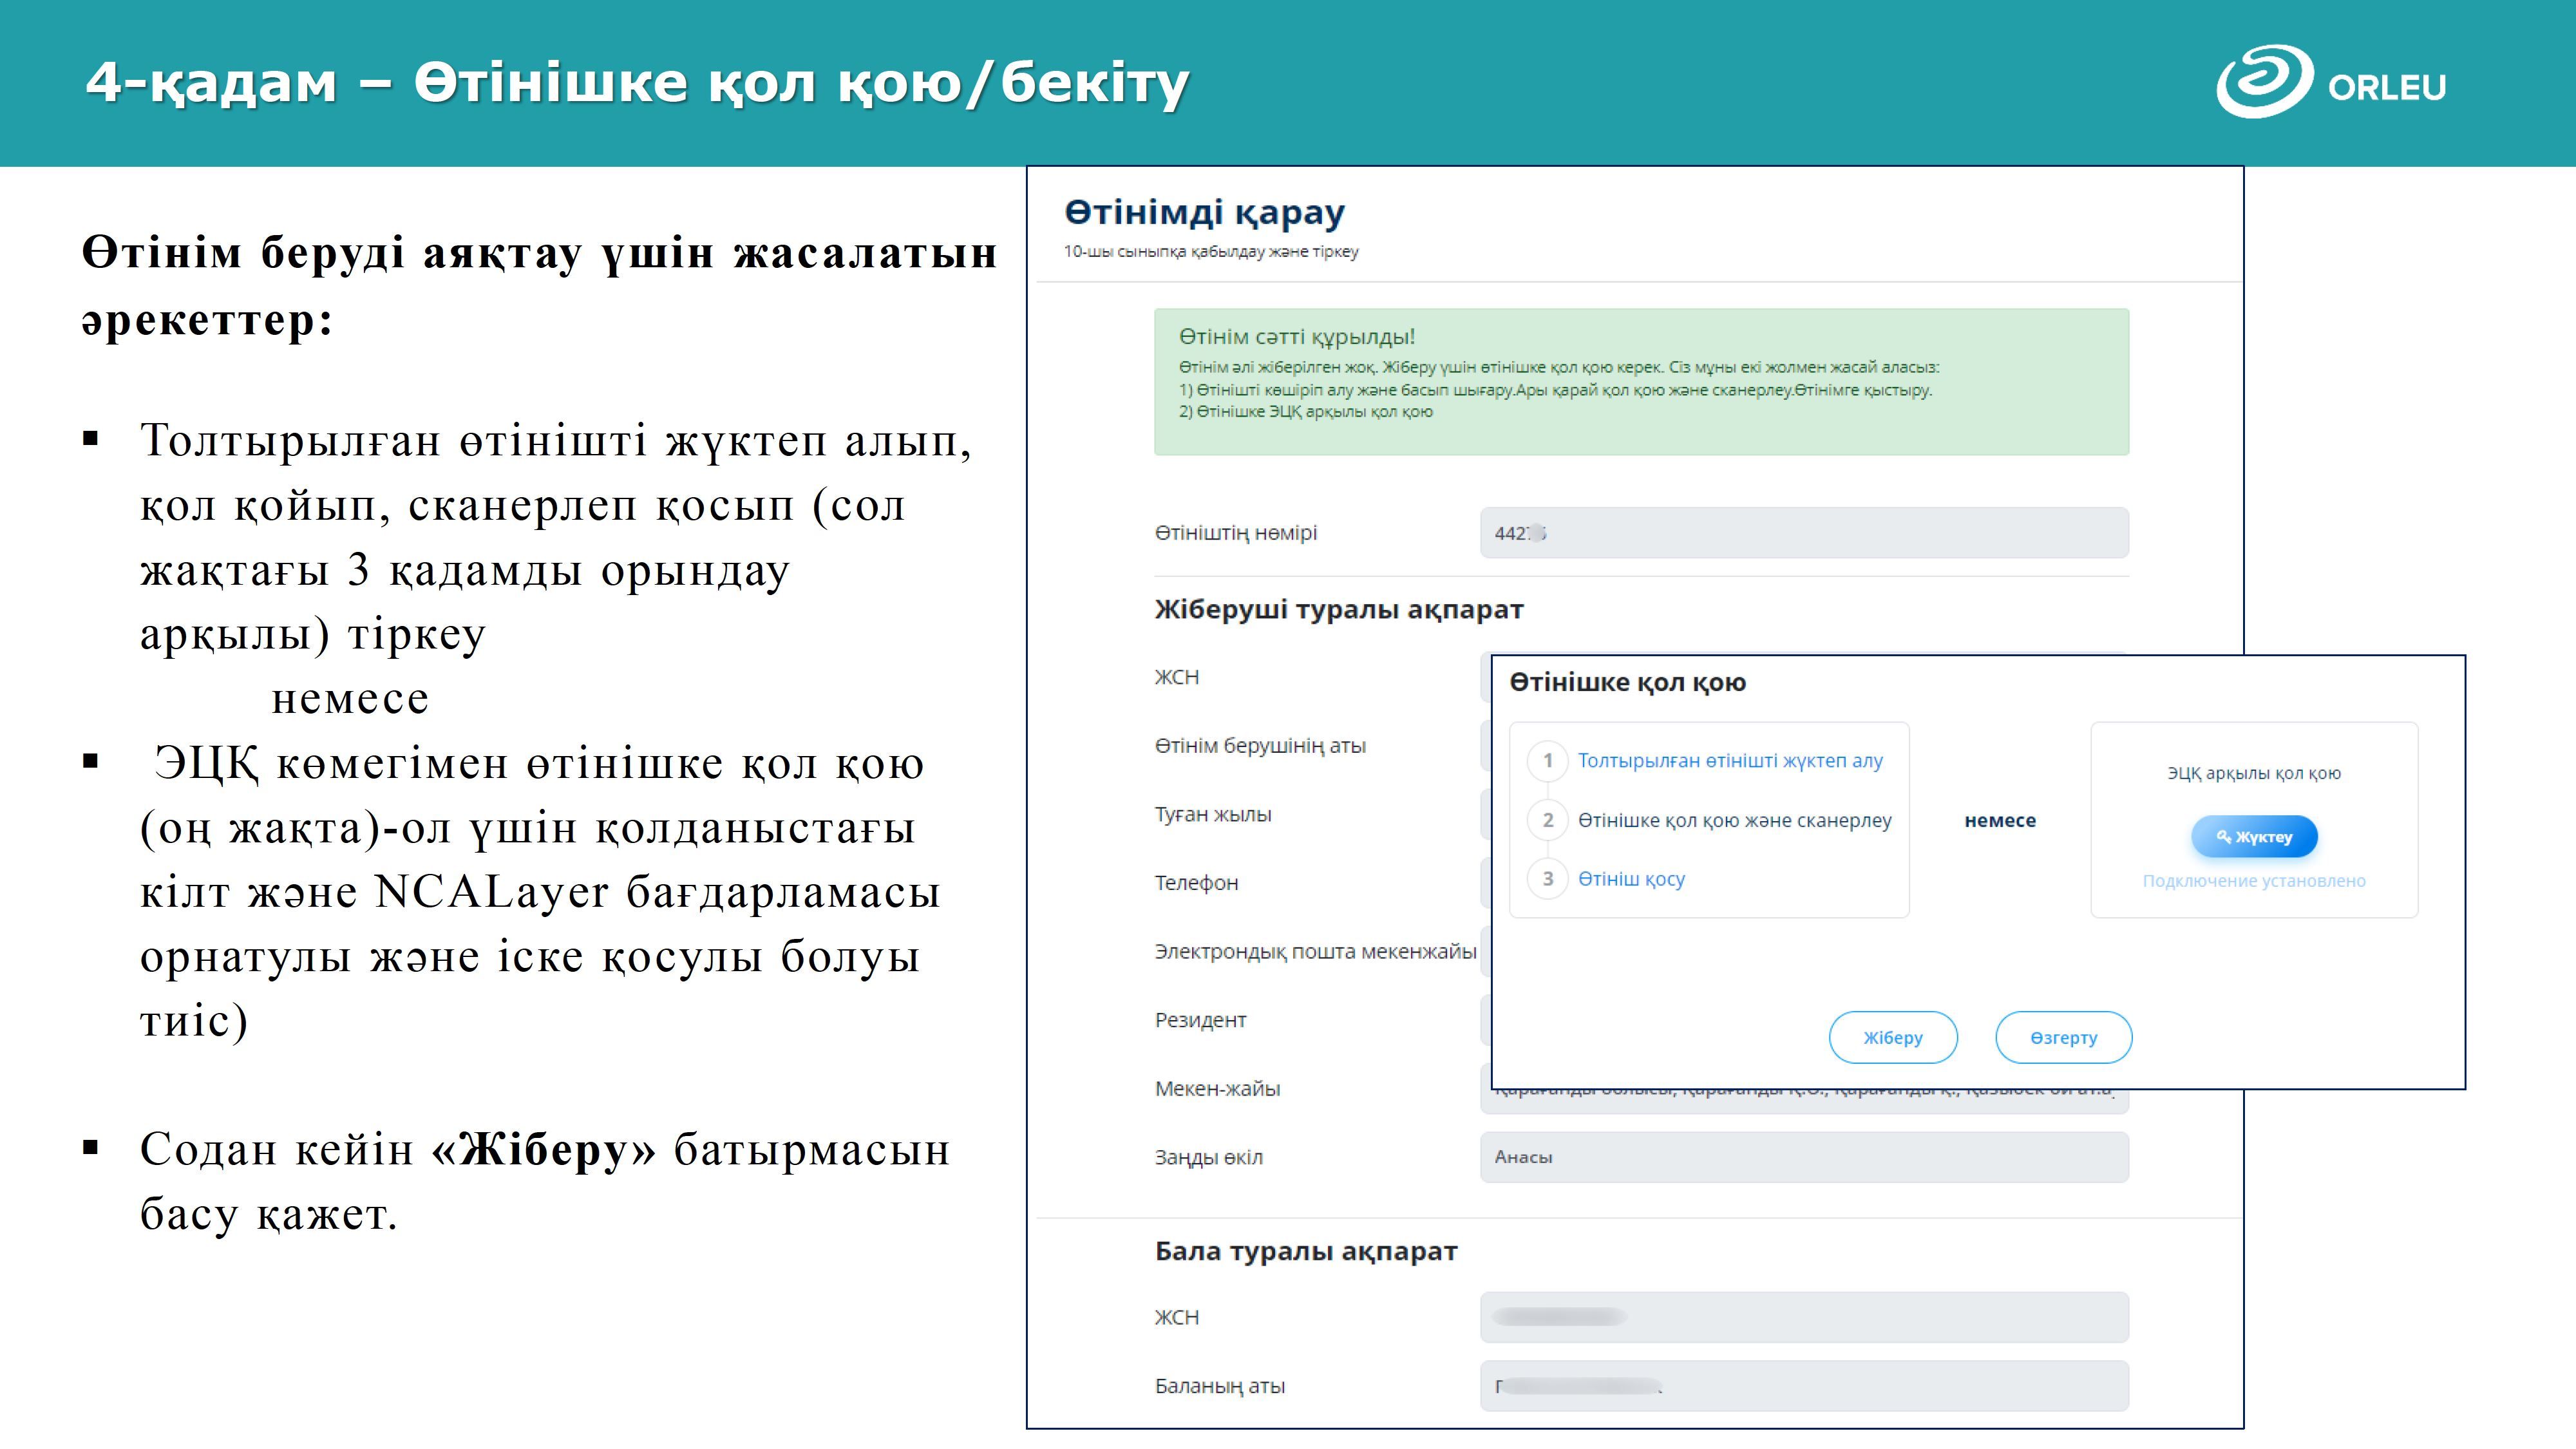Click step 2 circle icon
The height and width of the screenshot is (1449, 2576).
(1547, 820)
